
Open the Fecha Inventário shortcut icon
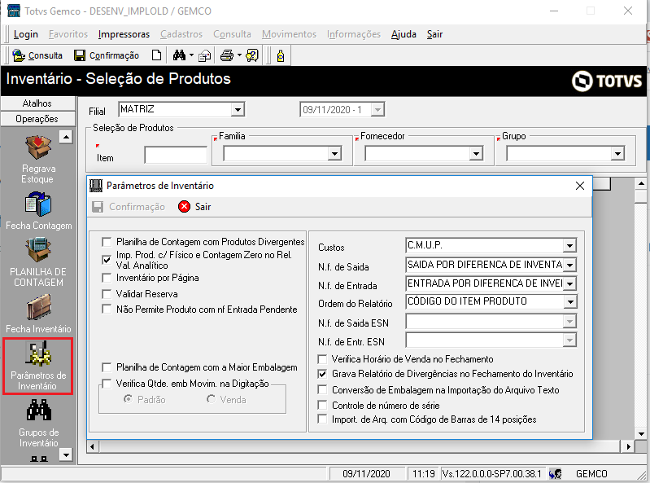[38, 307]
